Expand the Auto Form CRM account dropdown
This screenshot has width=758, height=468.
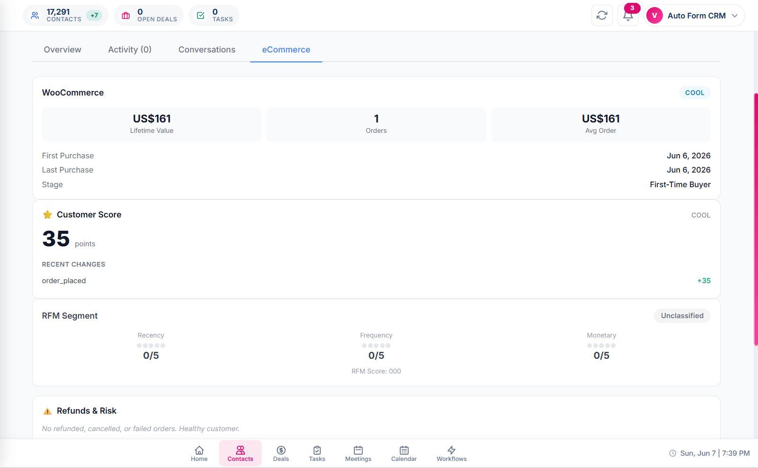[695, 16]
